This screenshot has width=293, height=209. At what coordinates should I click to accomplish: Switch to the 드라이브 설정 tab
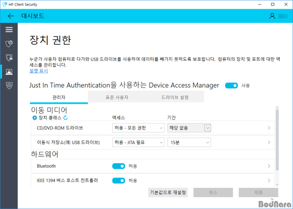click(x=175, y=97)
